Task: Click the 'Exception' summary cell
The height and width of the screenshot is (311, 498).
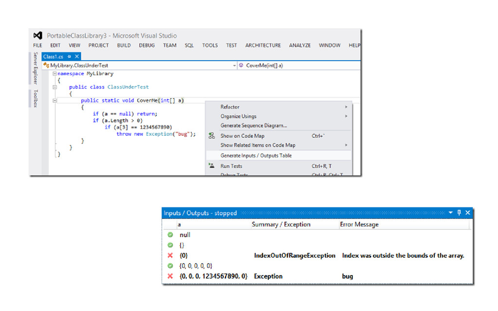Action: 268,276
